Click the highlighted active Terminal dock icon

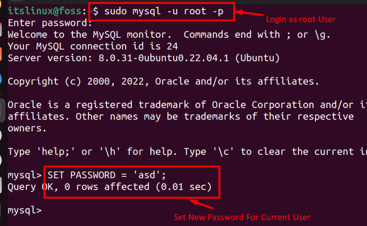point(2,110)
